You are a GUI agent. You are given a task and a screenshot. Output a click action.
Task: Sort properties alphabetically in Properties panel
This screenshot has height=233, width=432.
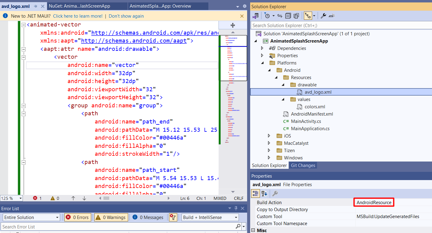click(x=264, y=193)
